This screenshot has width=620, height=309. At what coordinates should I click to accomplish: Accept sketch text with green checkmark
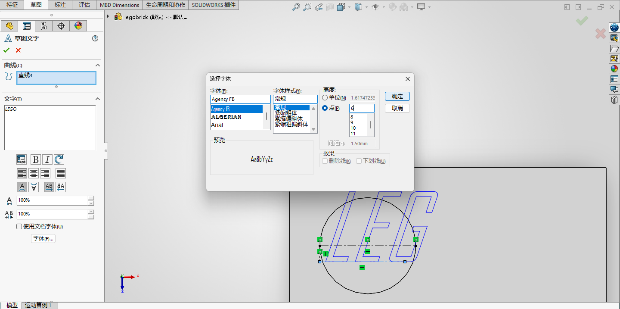click(6, 50)
